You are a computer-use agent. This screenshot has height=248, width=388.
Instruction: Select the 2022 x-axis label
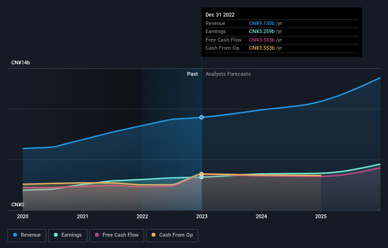(142, 217)
